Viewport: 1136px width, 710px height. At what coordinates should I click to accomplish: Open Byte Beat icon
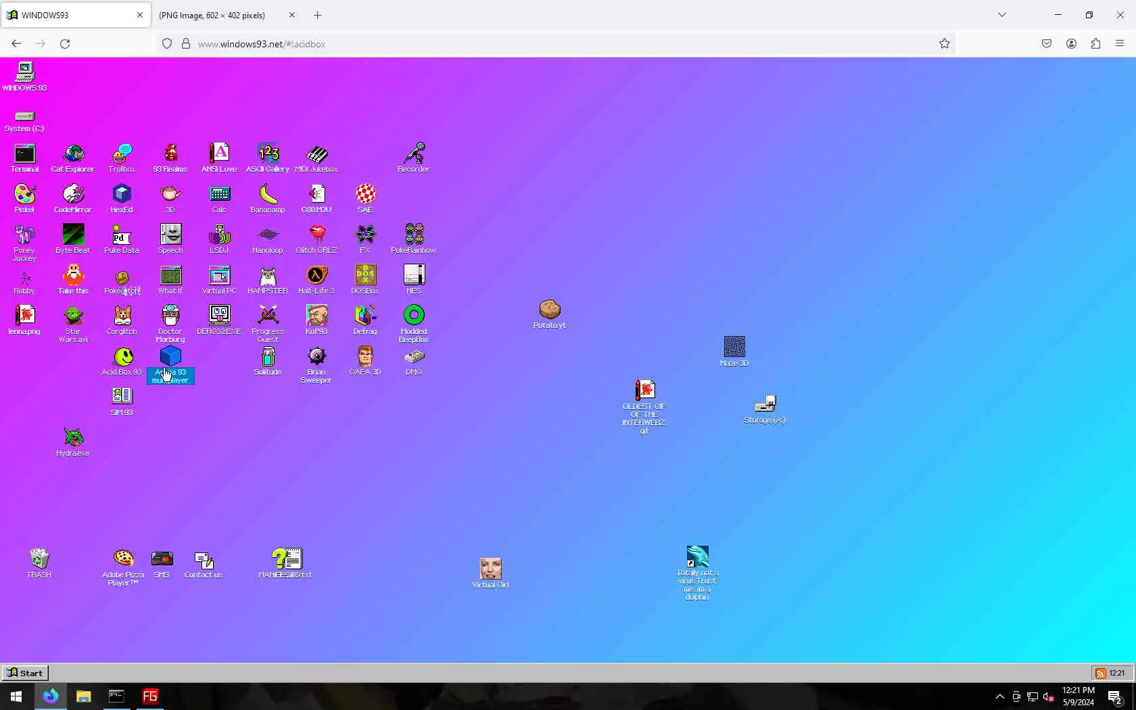[73, 239]
